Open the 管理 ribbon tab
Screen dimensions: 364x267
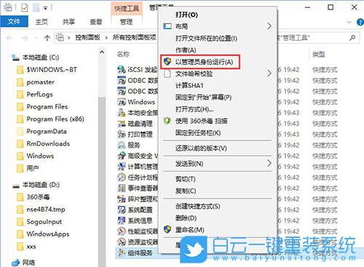tap(127, 22)
